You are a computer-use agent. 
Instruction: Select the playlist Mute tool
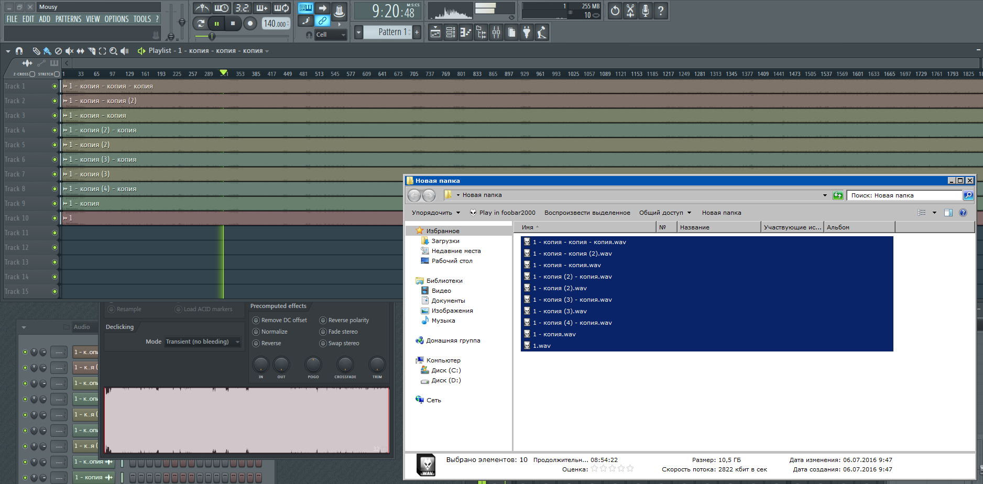coord(69,51)
